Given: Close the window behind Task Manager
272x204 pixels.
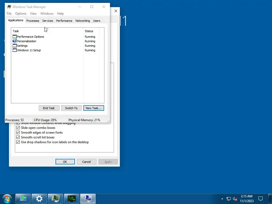Looking at the screenshot, I should click(x=116, y=11).
